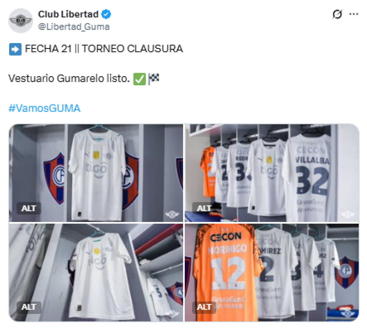Click the tweet text FECHA 21 TORNEO CLAUSURA
The width and height of the screenshot is (367, 328).
[x=104, y=49]
